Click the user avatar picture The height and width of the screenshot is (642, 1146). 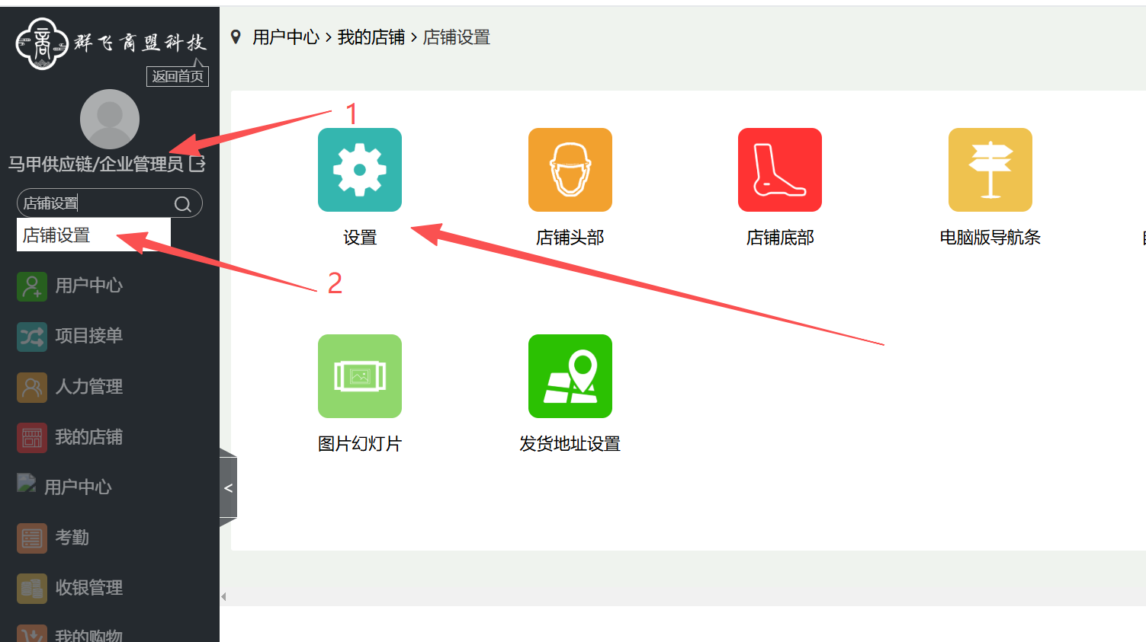[110, 119]
